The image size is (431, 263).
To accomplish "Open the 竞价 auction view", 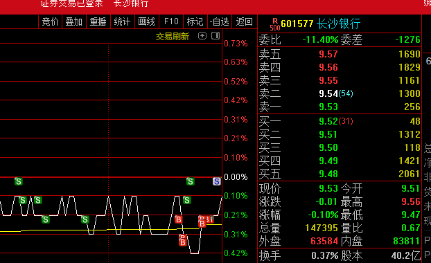I will coord(50,21).
